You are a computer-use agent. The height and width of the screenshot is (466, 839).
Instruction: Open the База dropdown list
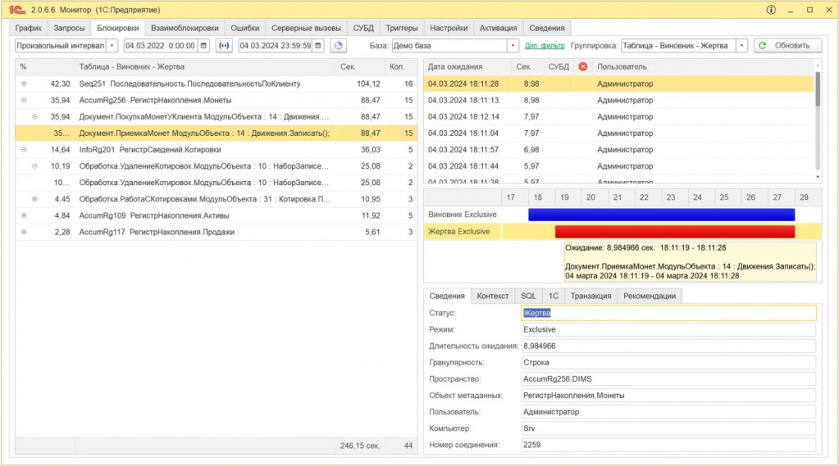[x=513, y=45]
